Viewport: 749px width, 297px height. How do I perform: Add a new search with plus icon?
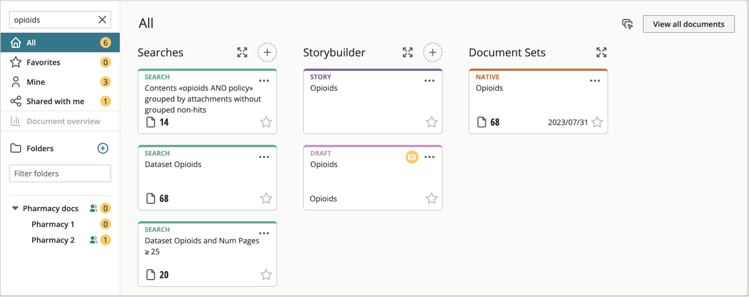pos(267,52)
